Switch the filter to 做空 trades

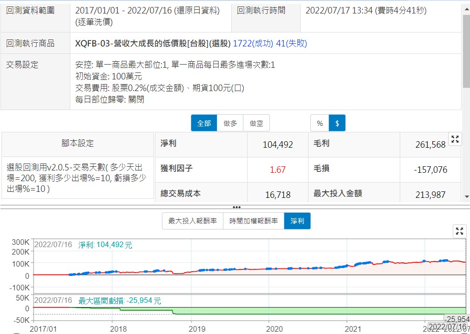(x=256, y=123)
